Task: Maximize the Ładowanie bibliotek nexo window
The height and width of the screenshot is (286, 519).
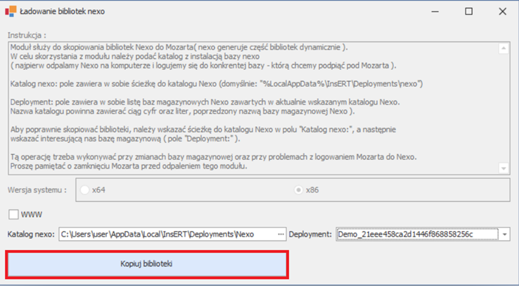Action: pyautogui.click(x=468, y=11)
